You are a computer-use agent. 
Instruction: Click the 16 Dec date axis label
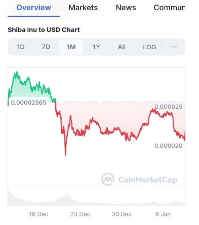click(x=38, y=214)
